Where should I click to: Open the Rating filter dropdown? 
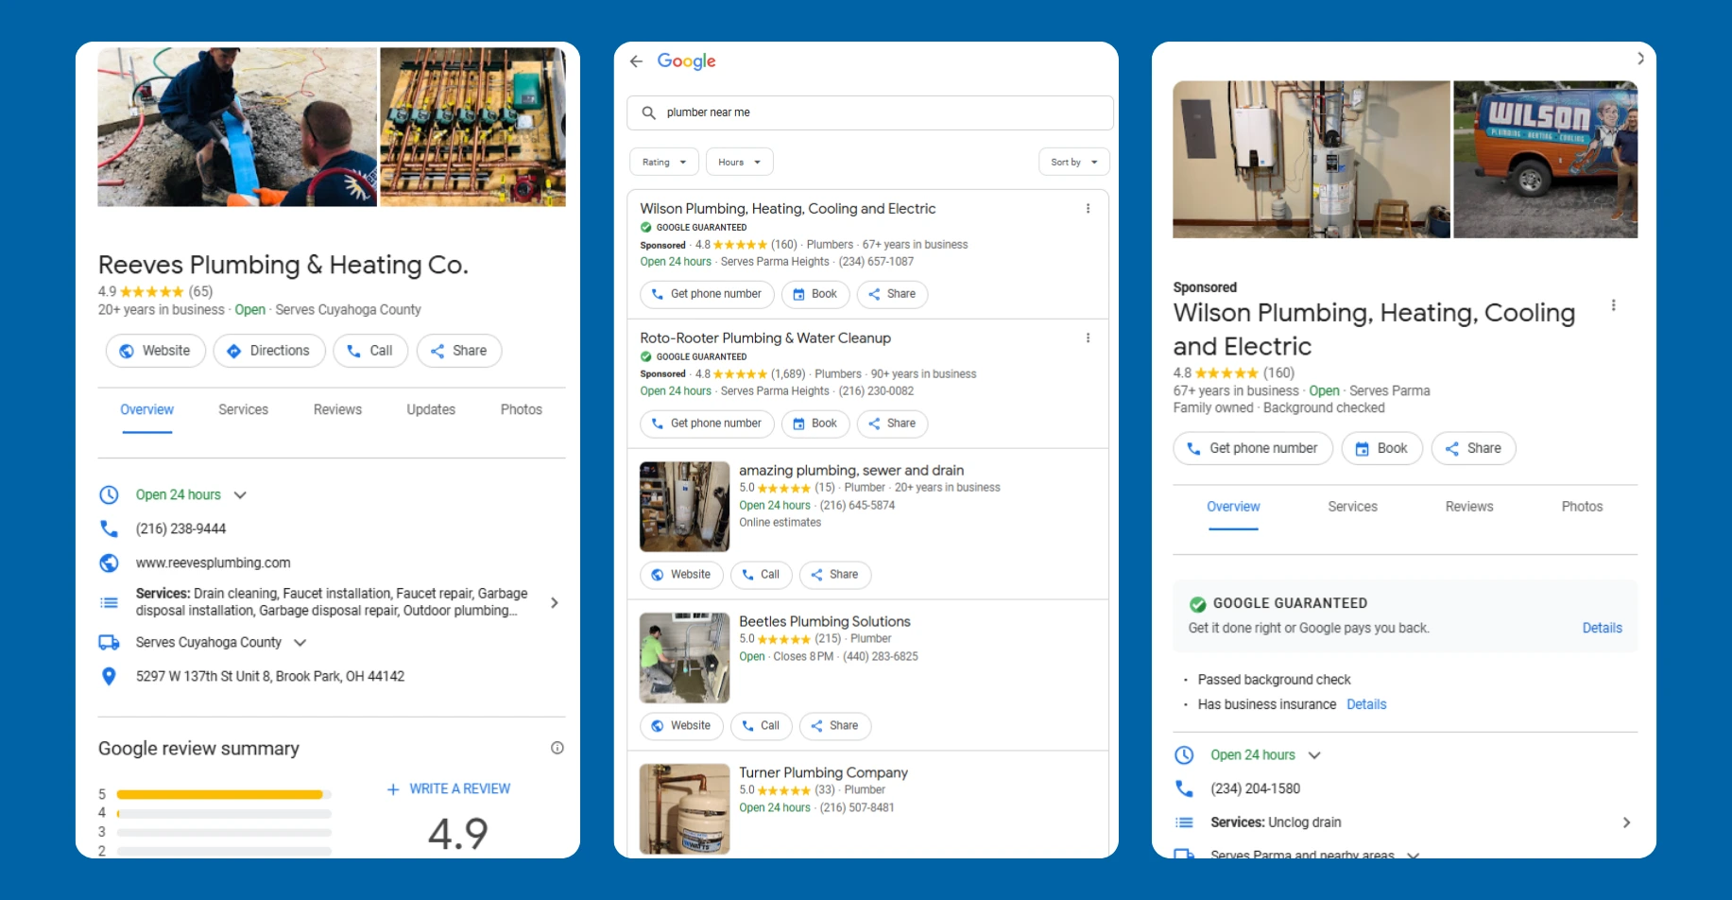click(664, 162)
